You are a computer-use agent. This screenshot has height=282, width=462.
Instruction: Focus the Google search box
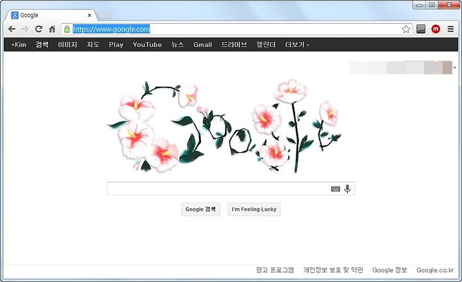[x=231, y=188]
